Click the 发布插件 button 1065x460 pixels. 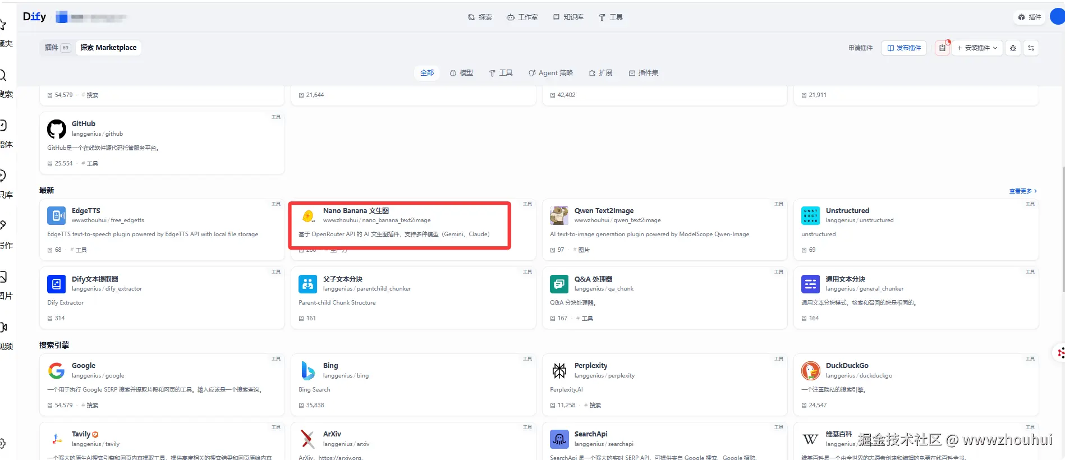coord(904,48)
